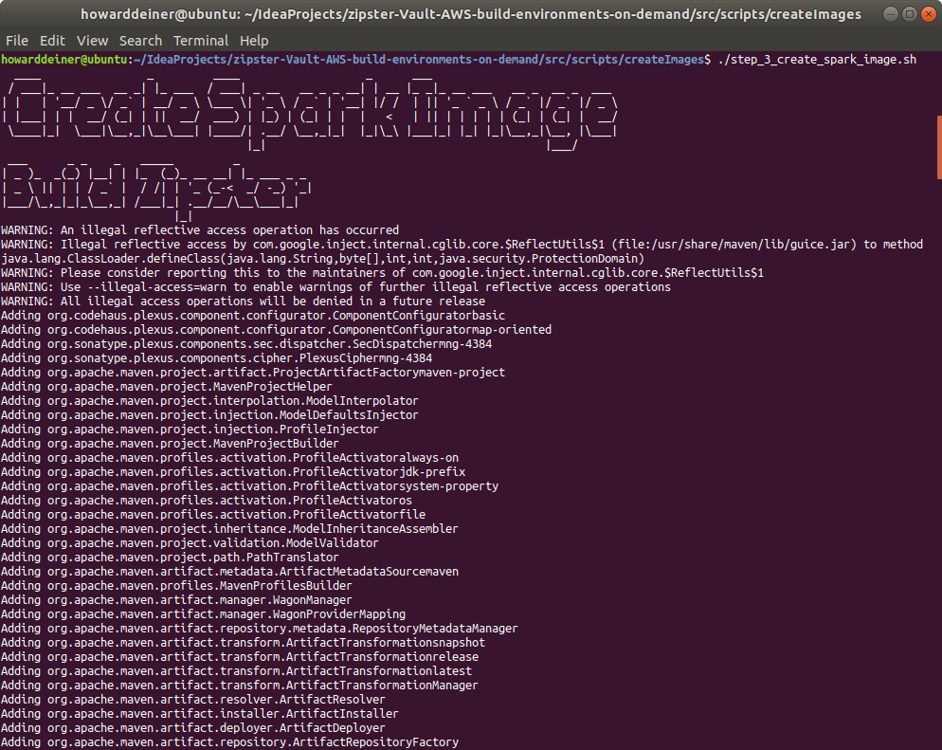Click the PathTranslator line

click(170, 558)
